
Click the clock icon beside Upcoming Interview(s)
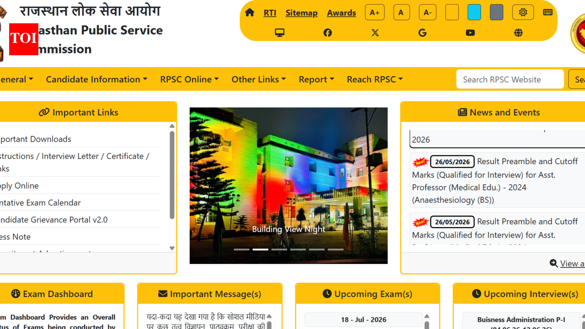(x=476, y=294)
